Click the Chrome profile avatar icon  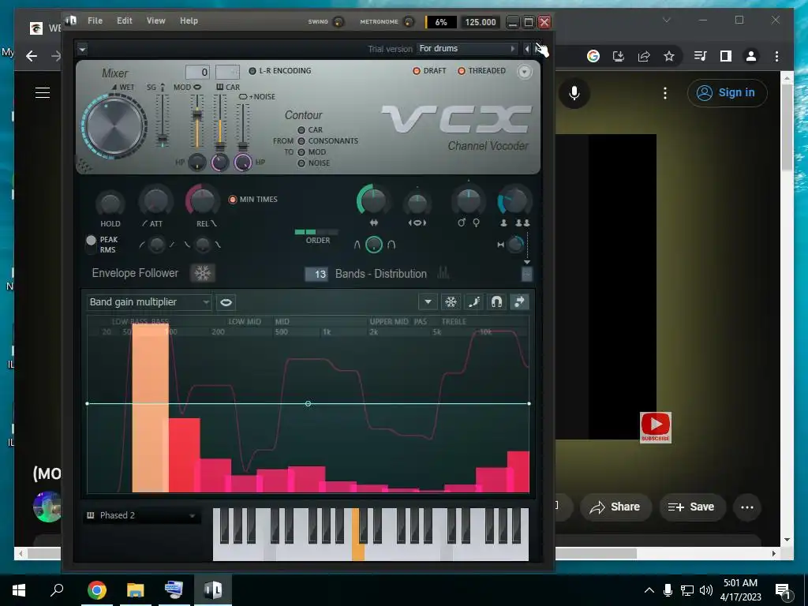(751, 56)
